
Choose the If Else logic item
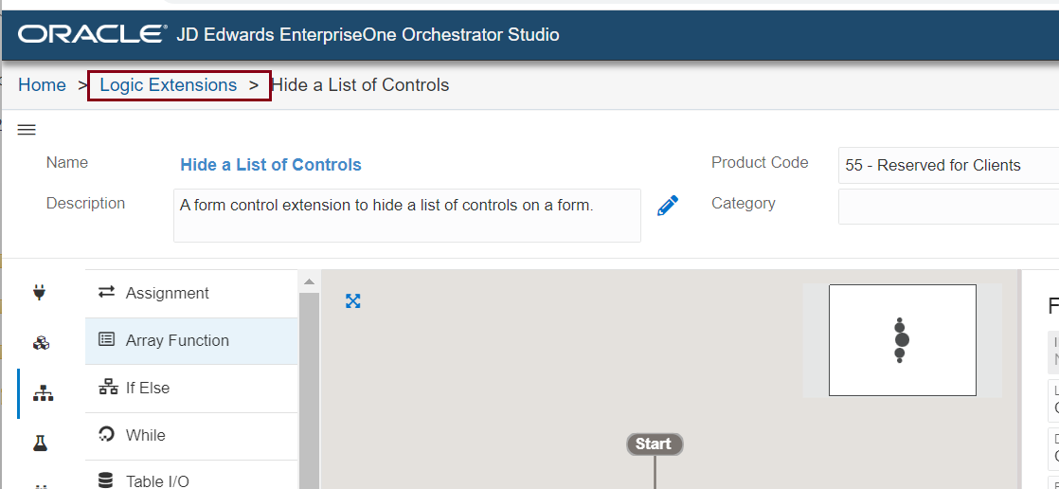(x=147, y=389)
